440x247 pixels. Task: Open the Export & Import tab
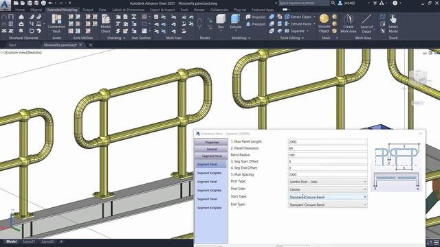click(x=162, y=10)
